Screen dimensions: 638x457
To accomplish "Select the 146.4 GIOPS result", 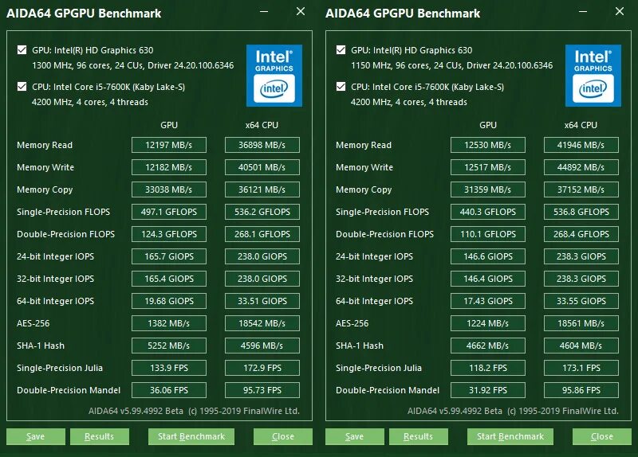I will (488, 279).
